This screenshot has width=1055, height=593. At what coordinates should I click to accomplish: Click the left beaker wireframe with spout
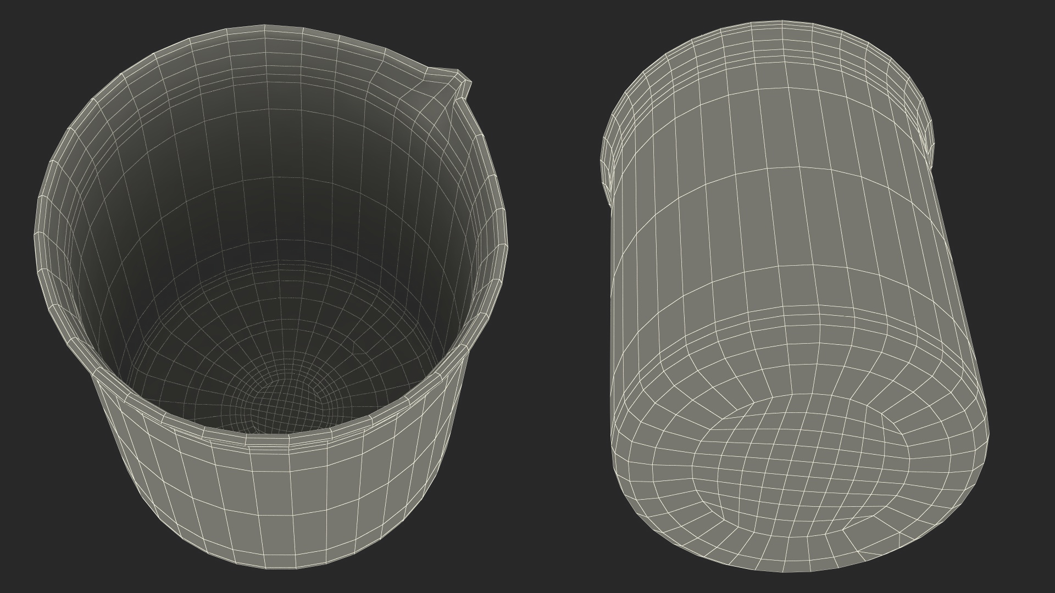point(270,296)
